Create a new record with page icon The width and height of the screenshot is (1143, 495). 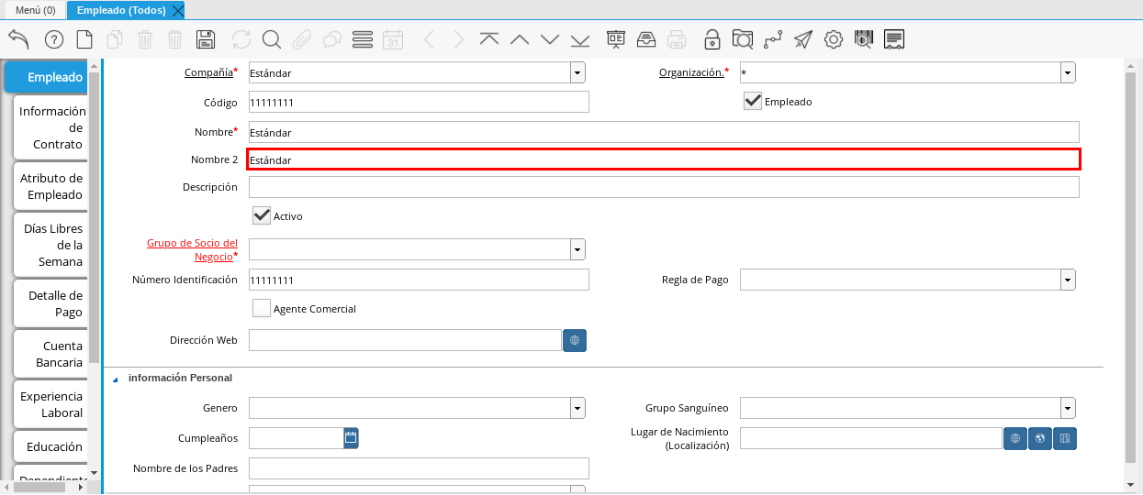click(x=84, y=39)
